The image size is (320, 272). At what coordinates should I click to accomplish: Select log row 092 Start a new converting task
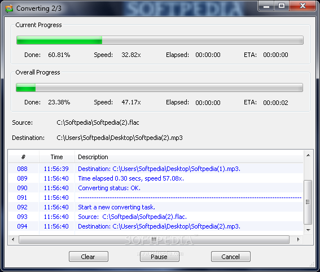(156, 207)
